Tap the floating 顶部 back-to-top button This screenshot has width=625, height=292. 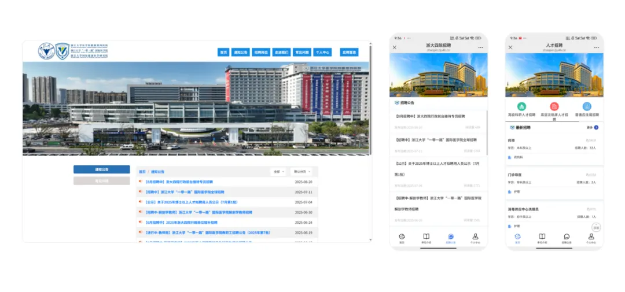tap(596, 228)
